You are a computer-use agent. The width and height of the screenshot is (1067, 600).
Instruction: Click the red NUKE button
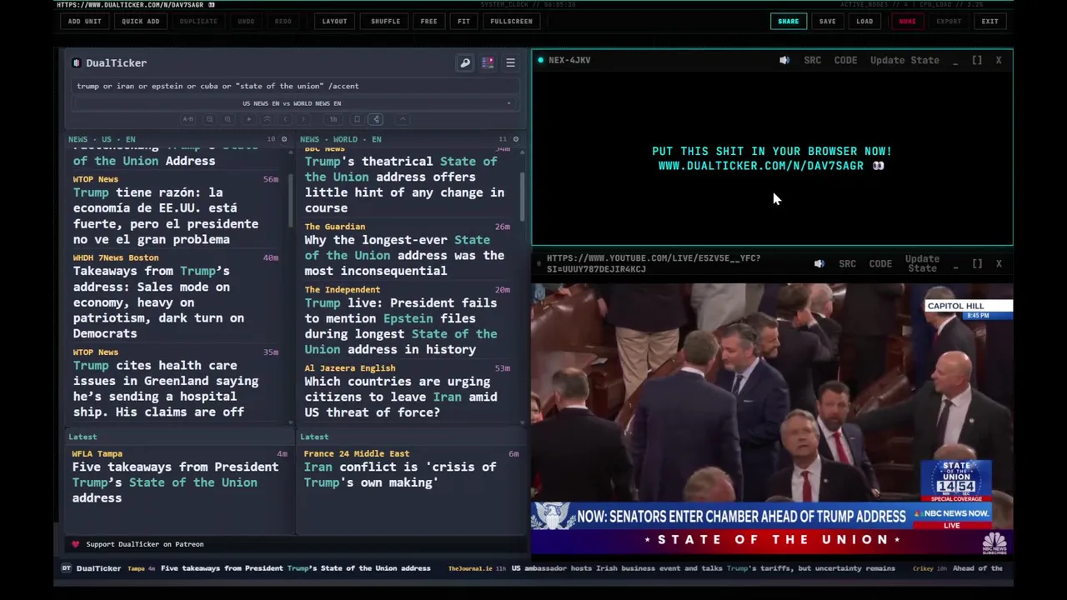coord(908,21)
